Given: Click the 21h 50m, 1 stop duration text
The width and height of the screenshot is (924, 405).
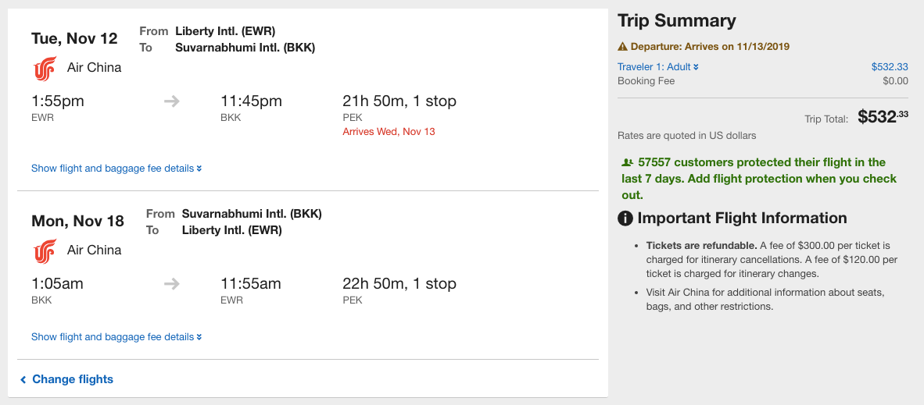Looking at the screenshot, I should click(399, 101).
